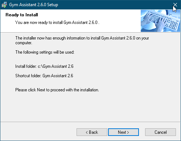Click the 'Gym Assistant 2.6.0 Setup' window title
The width and height of the screenshot is (181, 141).
coord(34,5)
